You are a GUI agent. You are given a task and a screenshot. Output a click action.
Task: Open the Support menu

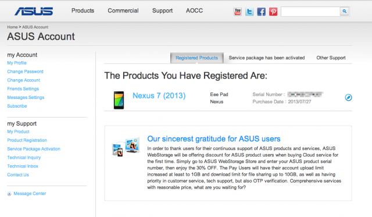163,10
